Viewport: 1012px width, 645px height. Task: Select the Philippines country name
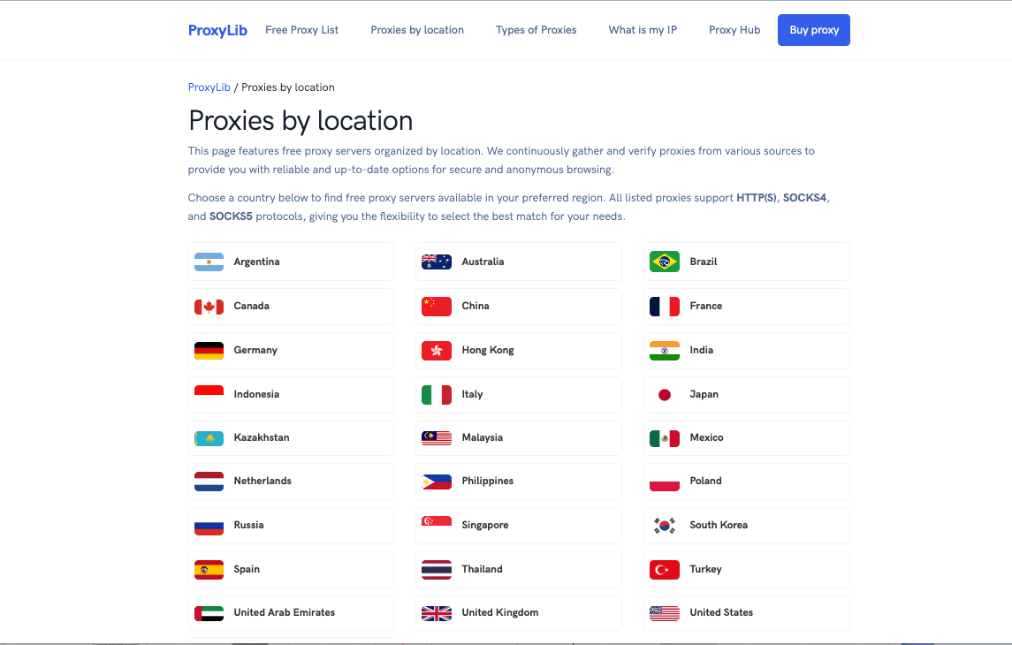coord(488,481)
